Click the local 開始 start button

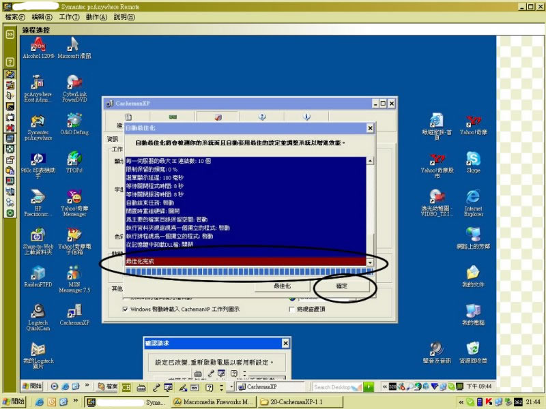coord(14,402)
